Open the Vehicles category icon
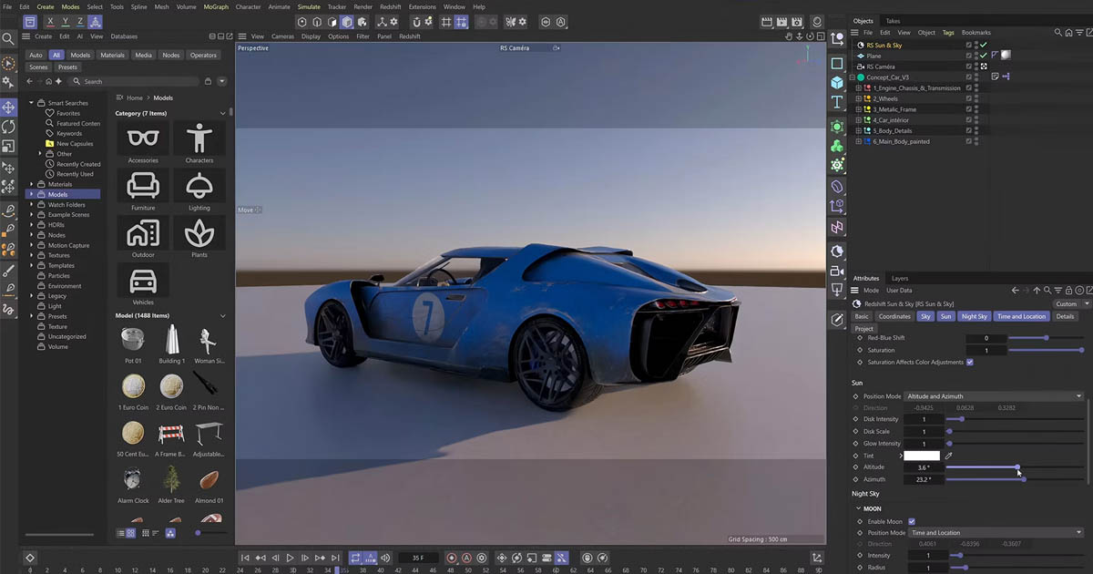Screen dimensions: 1093x574 (143, 281)
